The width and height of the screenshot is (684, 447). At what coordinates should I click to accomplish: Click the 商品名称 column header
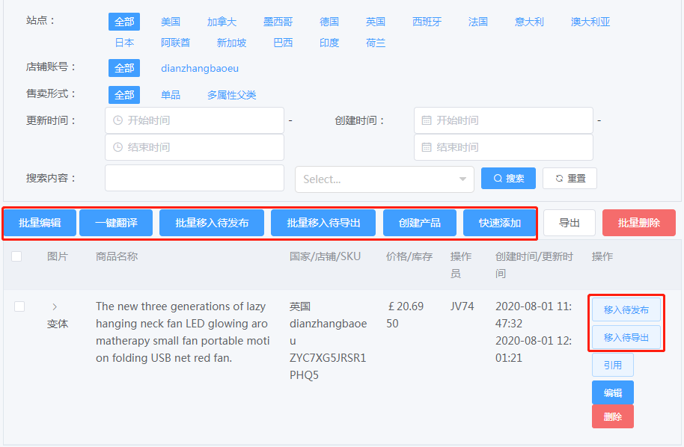[117, 256]
